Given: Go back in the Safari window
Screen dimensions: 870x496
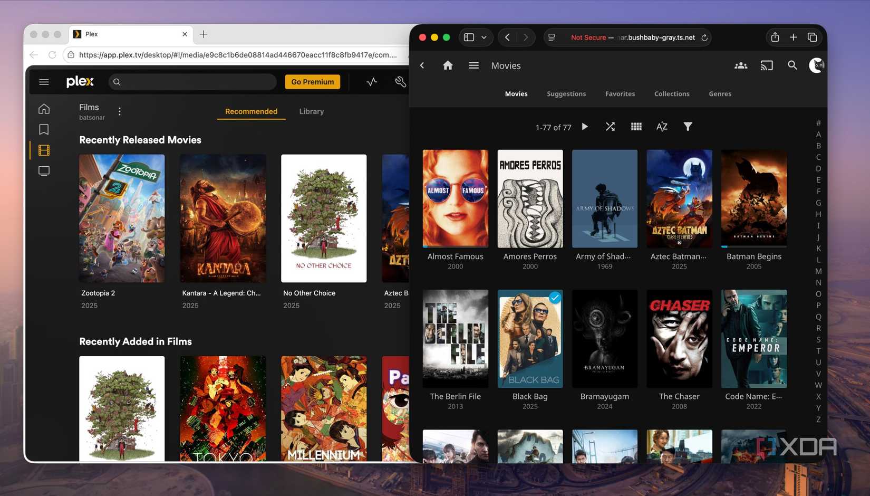Looking at the screenshot, I should pyautogui.click(x=507, y=37).
